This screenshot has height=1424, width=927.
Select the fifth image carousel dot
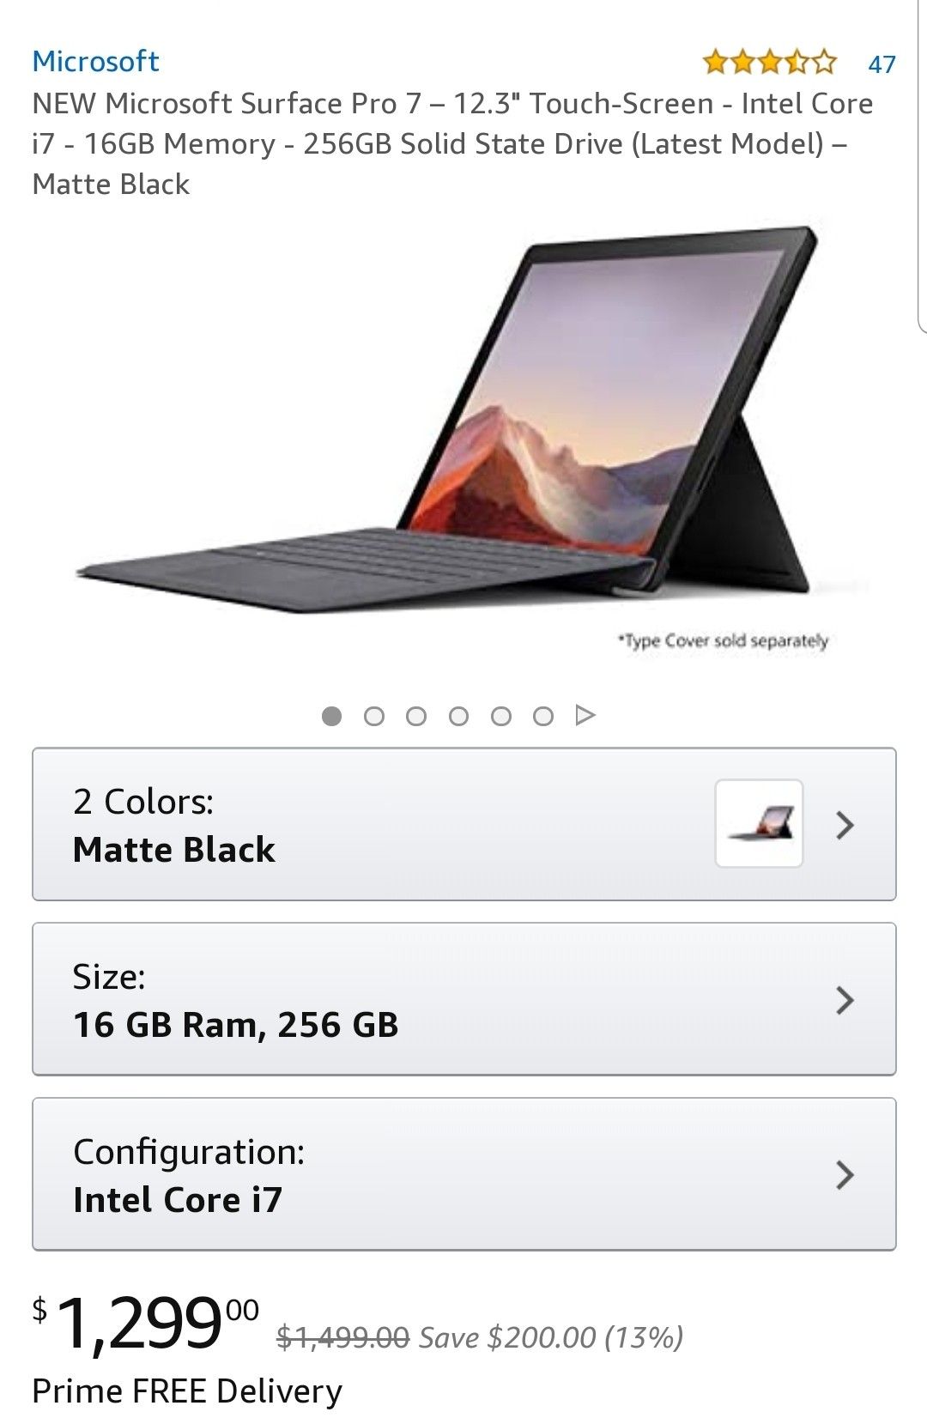click(500, 715)
